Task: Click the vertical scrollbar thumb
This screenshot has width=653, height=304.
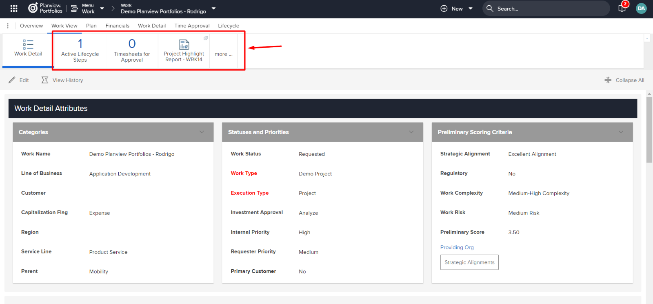Action: point(649,130)
